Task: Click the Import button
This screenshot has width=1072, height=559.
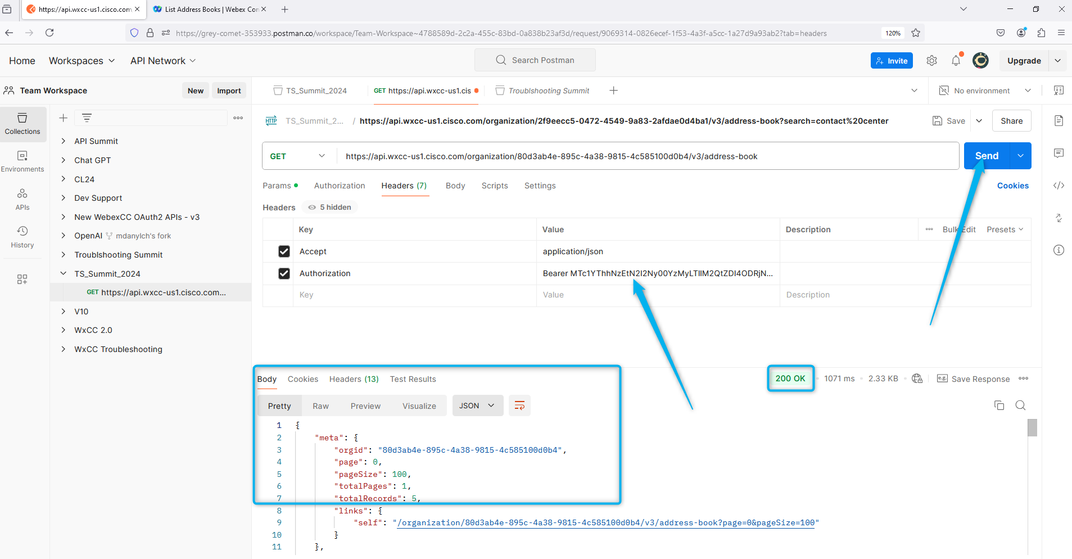Action: [229, 91]
